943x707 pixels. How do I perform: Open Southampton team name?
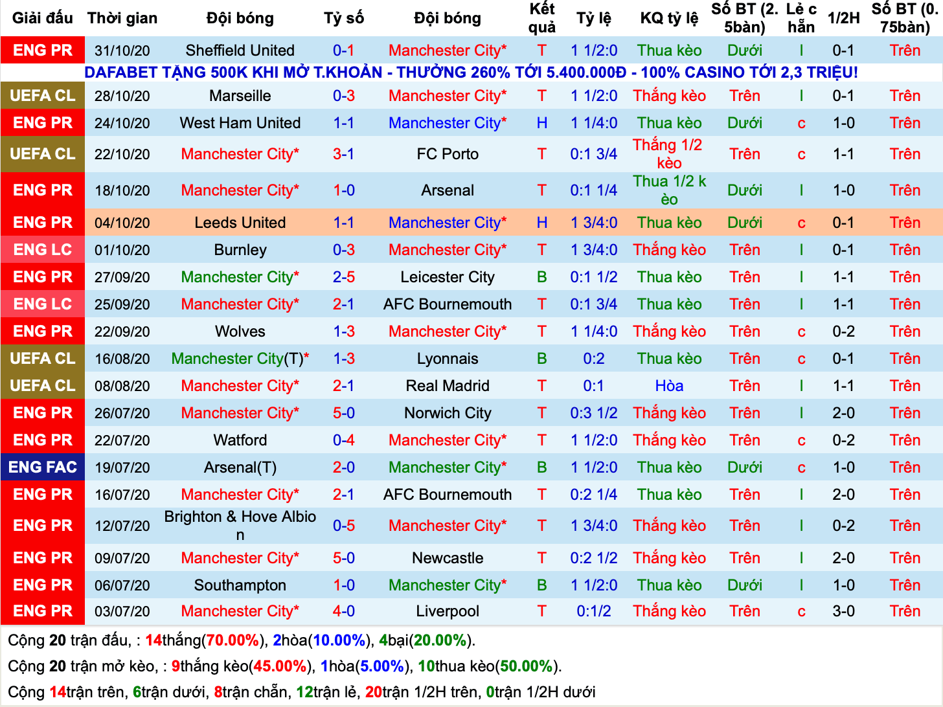[240, 585]
